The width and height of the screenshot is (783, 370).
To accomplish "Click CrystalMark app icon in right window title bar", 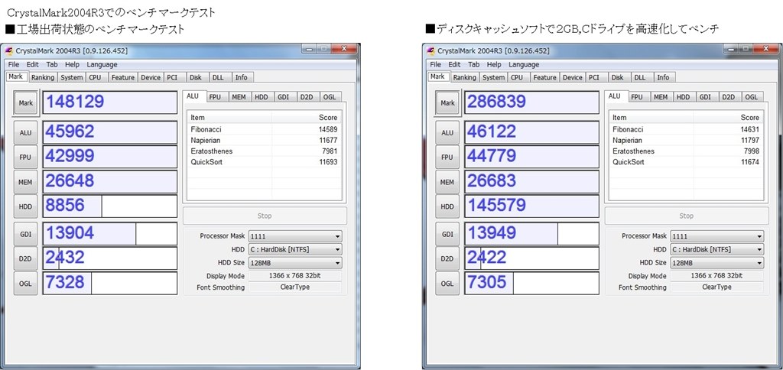I will click(x=431, y=50).
